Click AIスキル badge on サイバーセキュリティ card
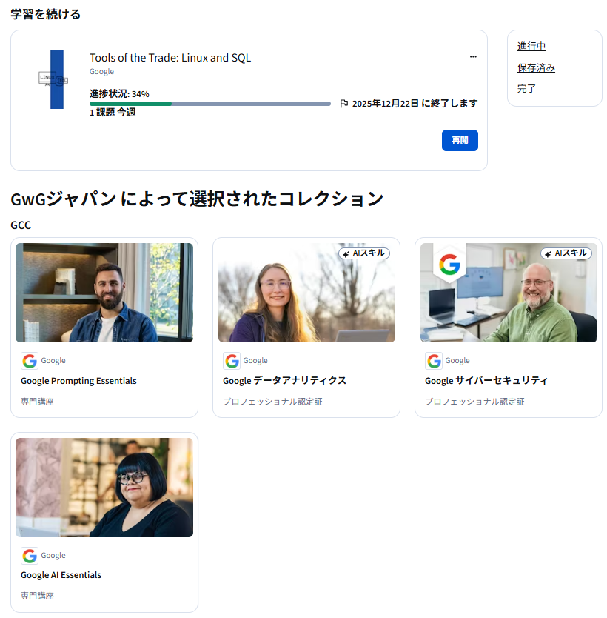 click(566, 253)
